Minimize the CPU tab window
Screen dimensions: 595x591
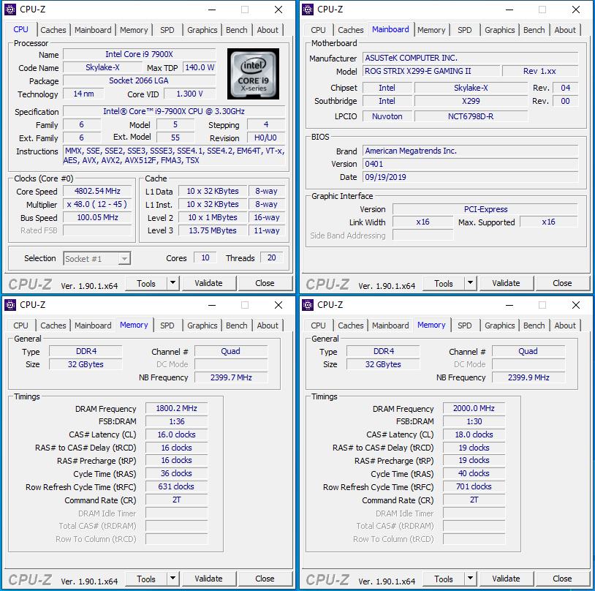click(x=212, y=10)
